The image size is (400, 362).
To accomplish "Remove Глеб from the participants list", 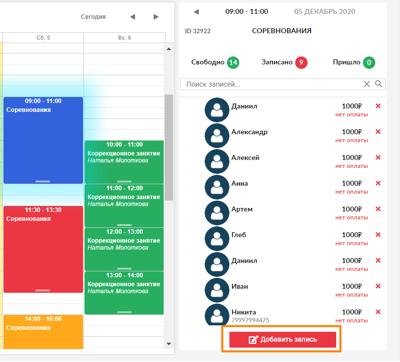I will coord(378,235).
